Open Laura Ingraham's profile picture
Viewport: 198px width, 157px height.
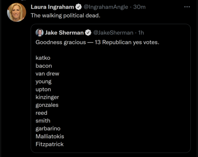(x=17, y=12)
